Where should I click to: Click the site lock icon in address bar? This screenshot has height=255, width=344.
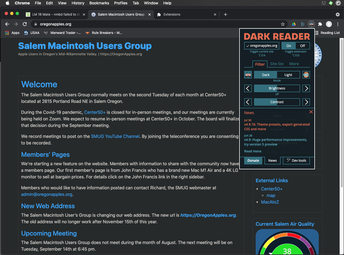(35, 24)
